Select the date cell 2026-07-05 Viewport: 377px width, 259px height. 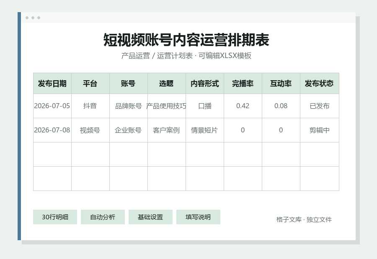pos(52,106)
